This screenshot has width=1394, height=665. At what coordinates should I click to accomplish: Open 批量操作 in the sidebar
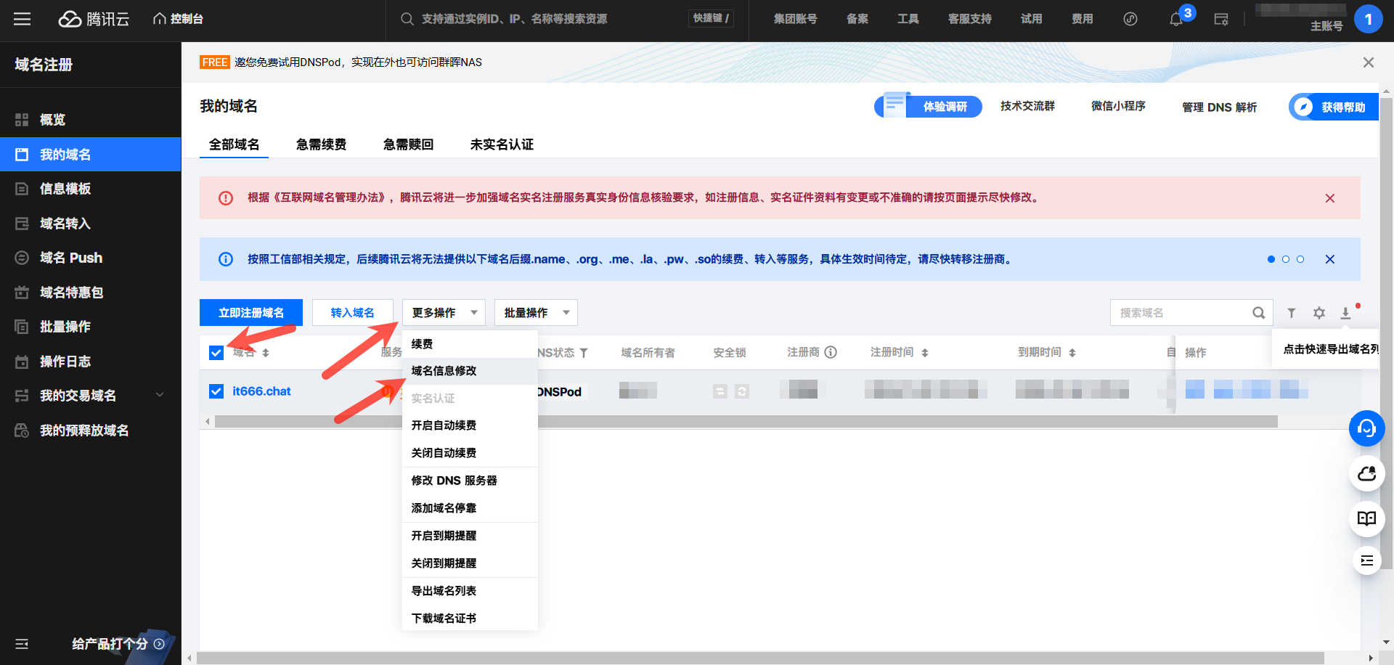click(x=91, y=327)
